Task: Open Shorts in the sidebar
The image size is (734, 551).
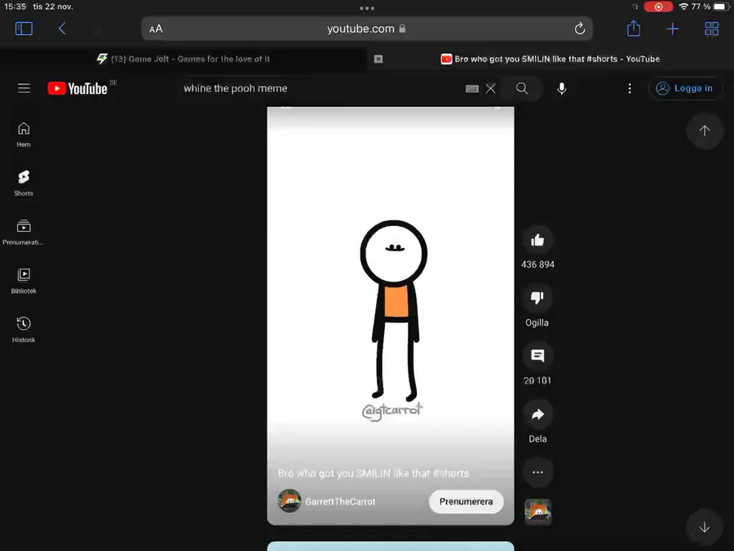Action: coord(24,183)
